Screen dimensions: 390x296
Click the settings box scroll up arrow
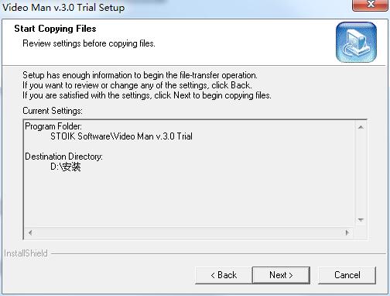click(361, 127)
